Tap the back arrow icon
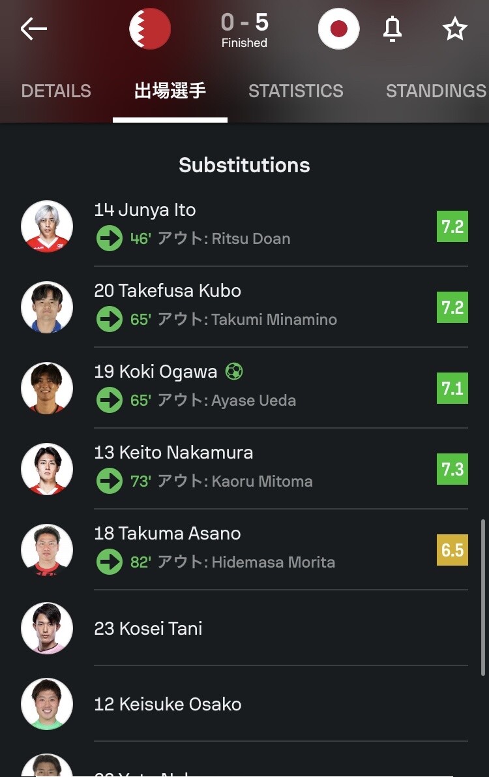Viewport: 489px width, 777px height. (34, 29)
